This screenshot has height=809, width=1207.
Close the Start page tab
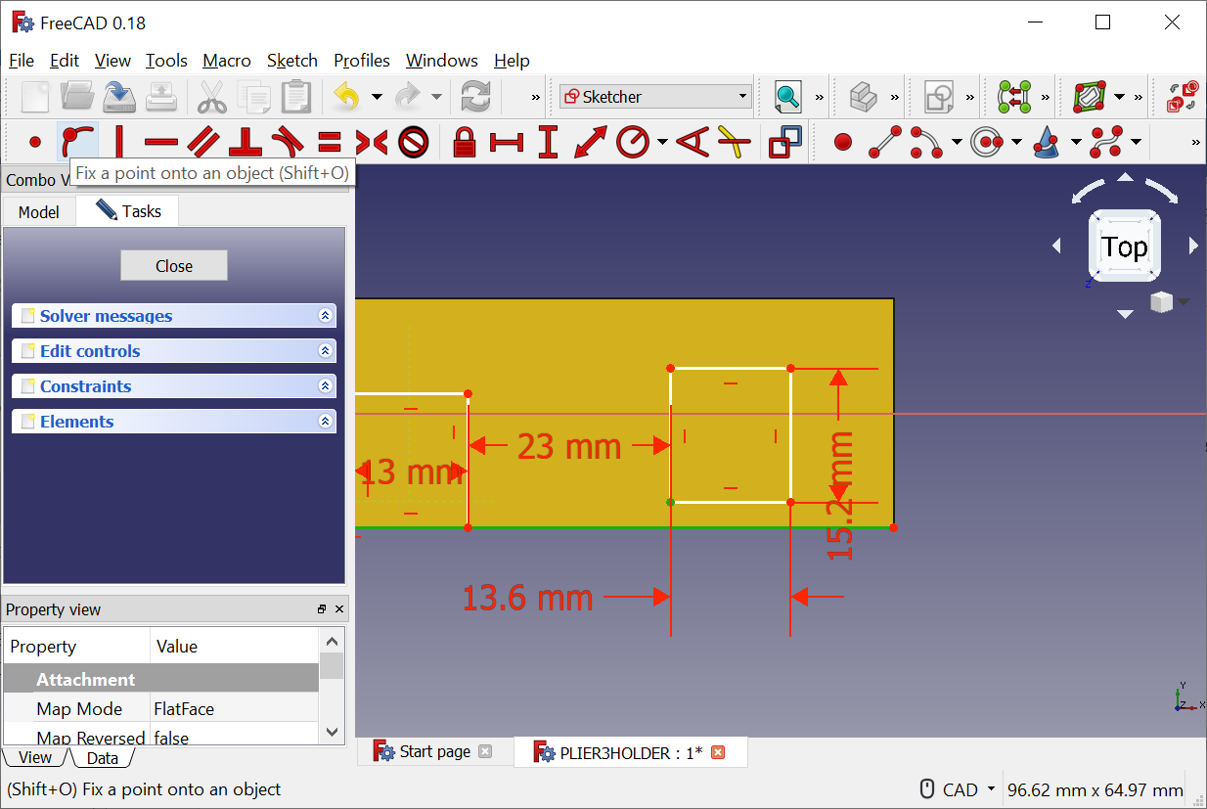pos(485,751)
